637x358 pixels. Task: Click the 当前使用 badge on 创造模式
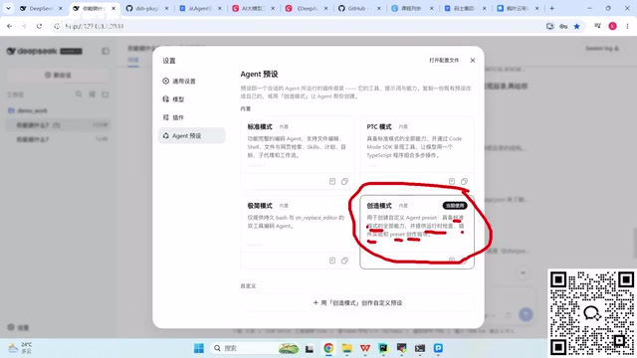455,206
